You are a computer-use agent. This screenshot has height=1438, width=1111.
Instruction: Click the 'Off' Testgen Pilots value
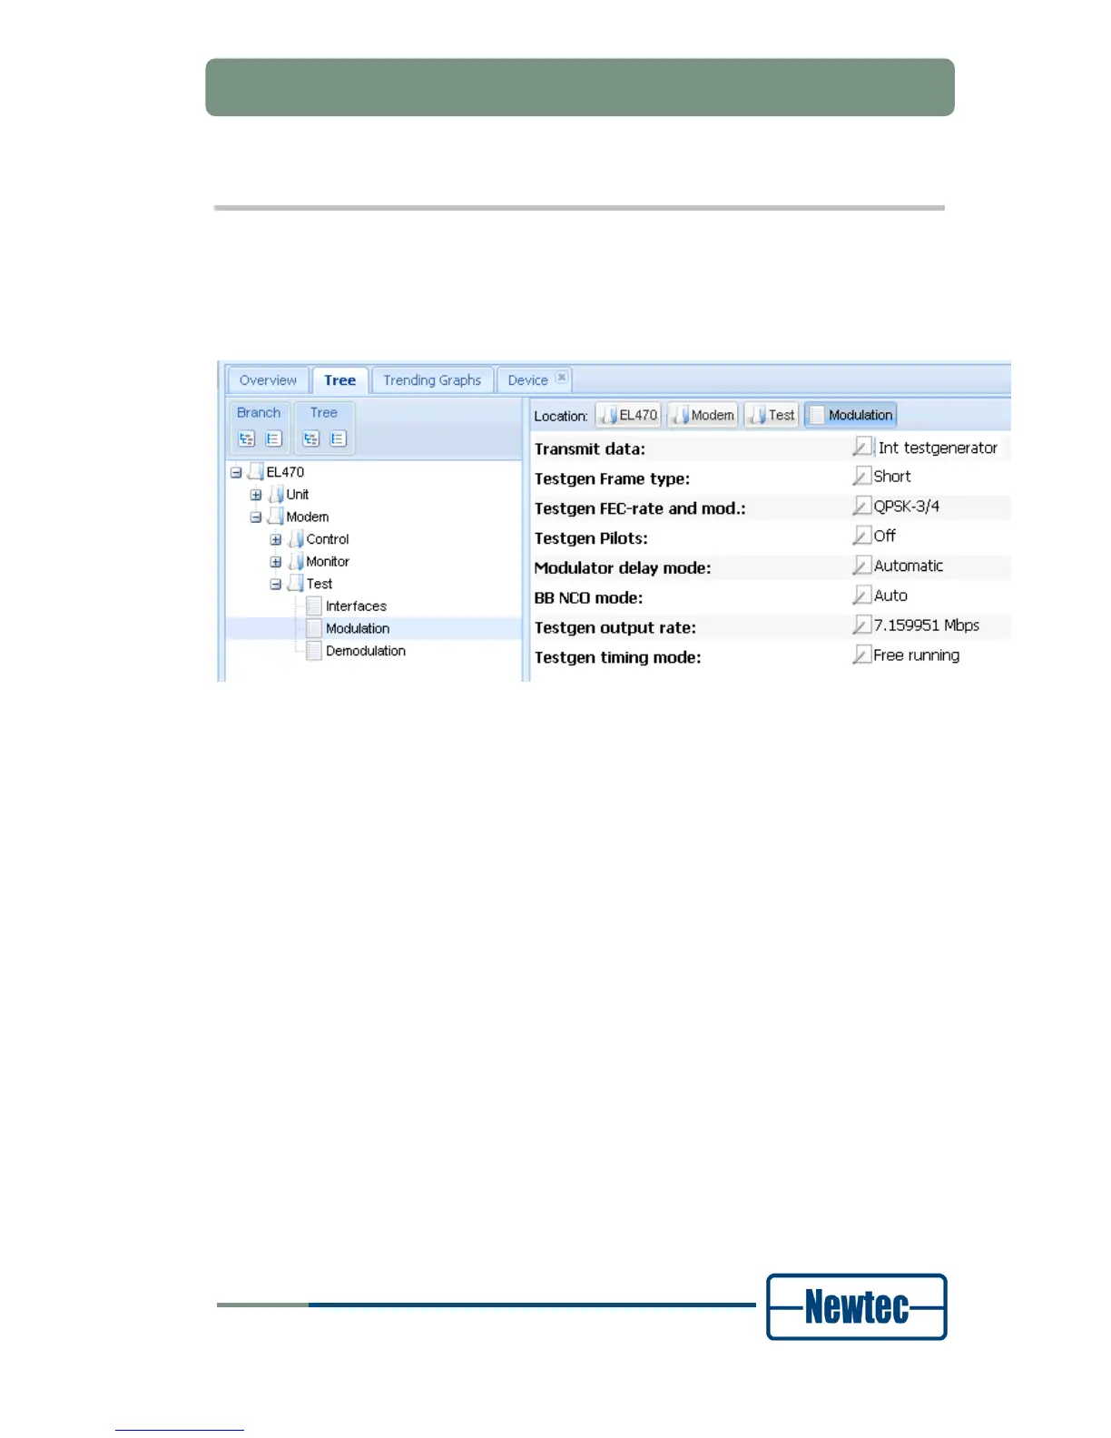pos(885,536)
